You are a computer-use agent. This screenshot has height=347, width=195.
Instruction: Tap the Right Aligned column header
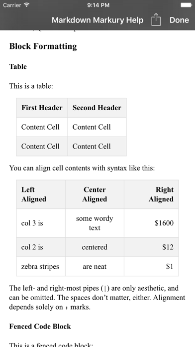(x=151, y=194)
